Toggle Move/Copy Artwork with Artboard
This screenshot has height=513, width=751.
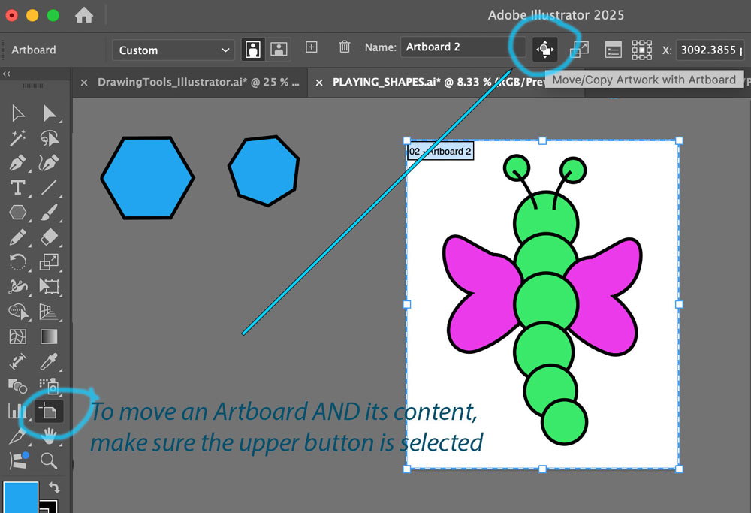click(544, 50)
